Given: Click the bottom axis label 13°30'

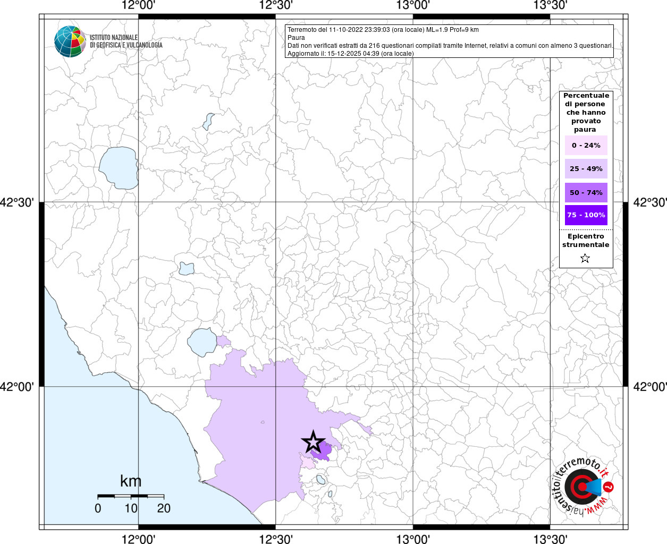Looking at the screenshot, I should click(x=550, y=539).
